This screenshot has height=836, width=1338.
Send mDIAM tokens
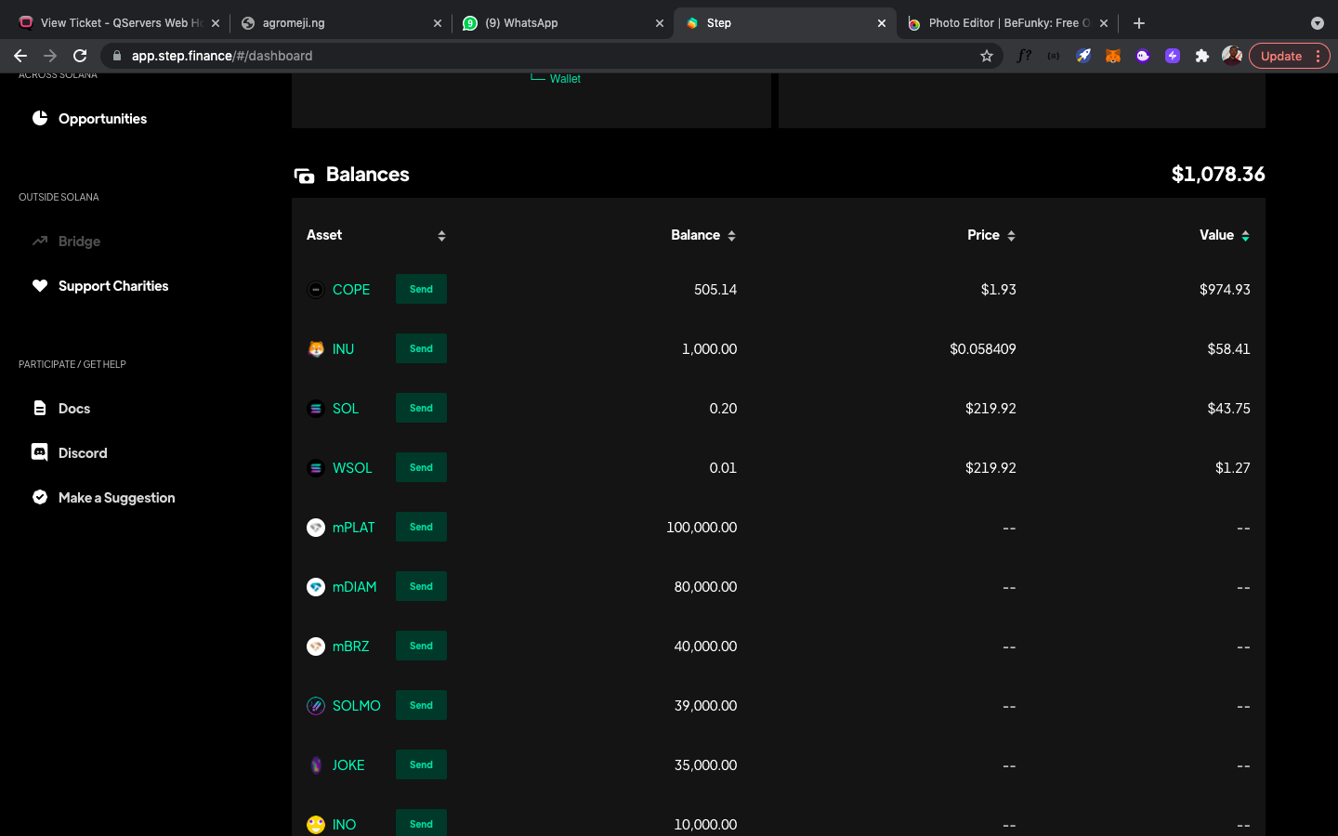click(421, 586)
